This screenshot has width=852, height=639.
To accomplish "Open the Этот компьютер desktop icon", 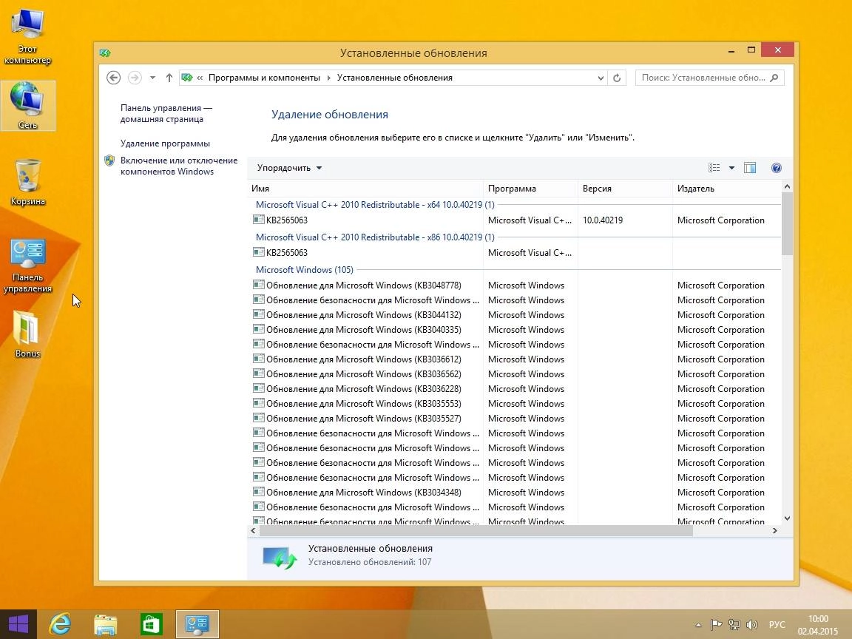I will pos(27,37).
